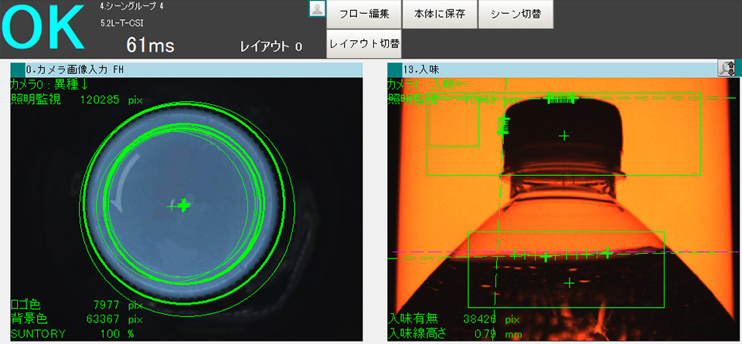The width and height of the screenshot is (742, 344).
Task: Click teal square beside 13.入味 title
Action: (x=394, y=70)
